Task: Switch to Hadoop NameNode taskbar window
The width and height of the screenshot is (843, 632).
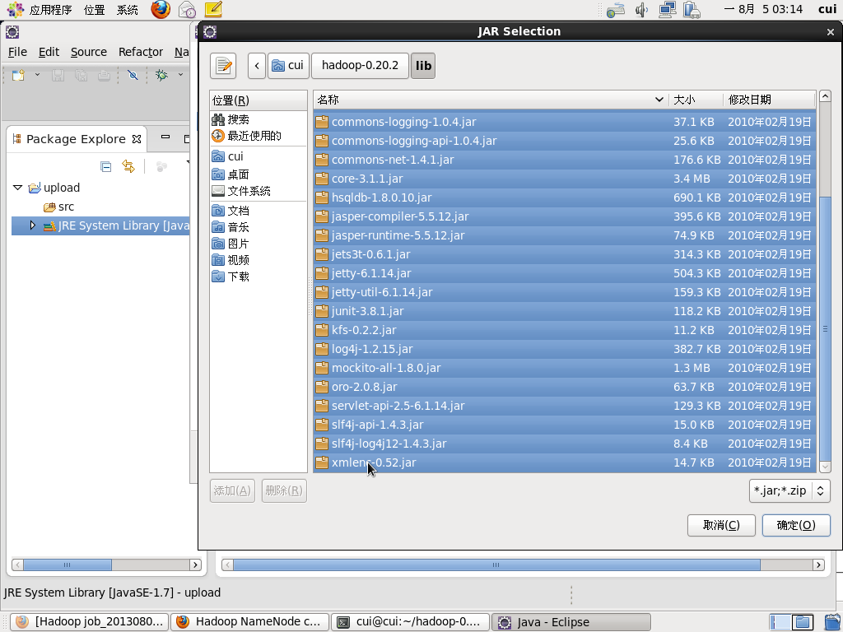Action: click(x=249, y=622)
